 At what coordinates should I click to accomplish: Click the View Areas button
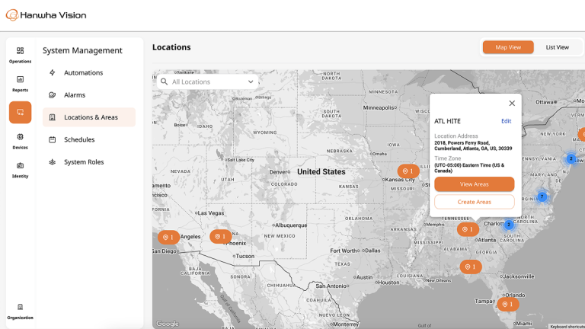coord(475,184)
